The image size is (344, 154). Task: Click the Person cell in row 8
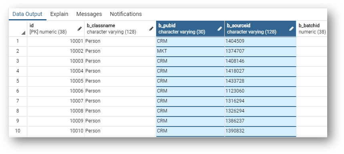[x=120, y=111]
